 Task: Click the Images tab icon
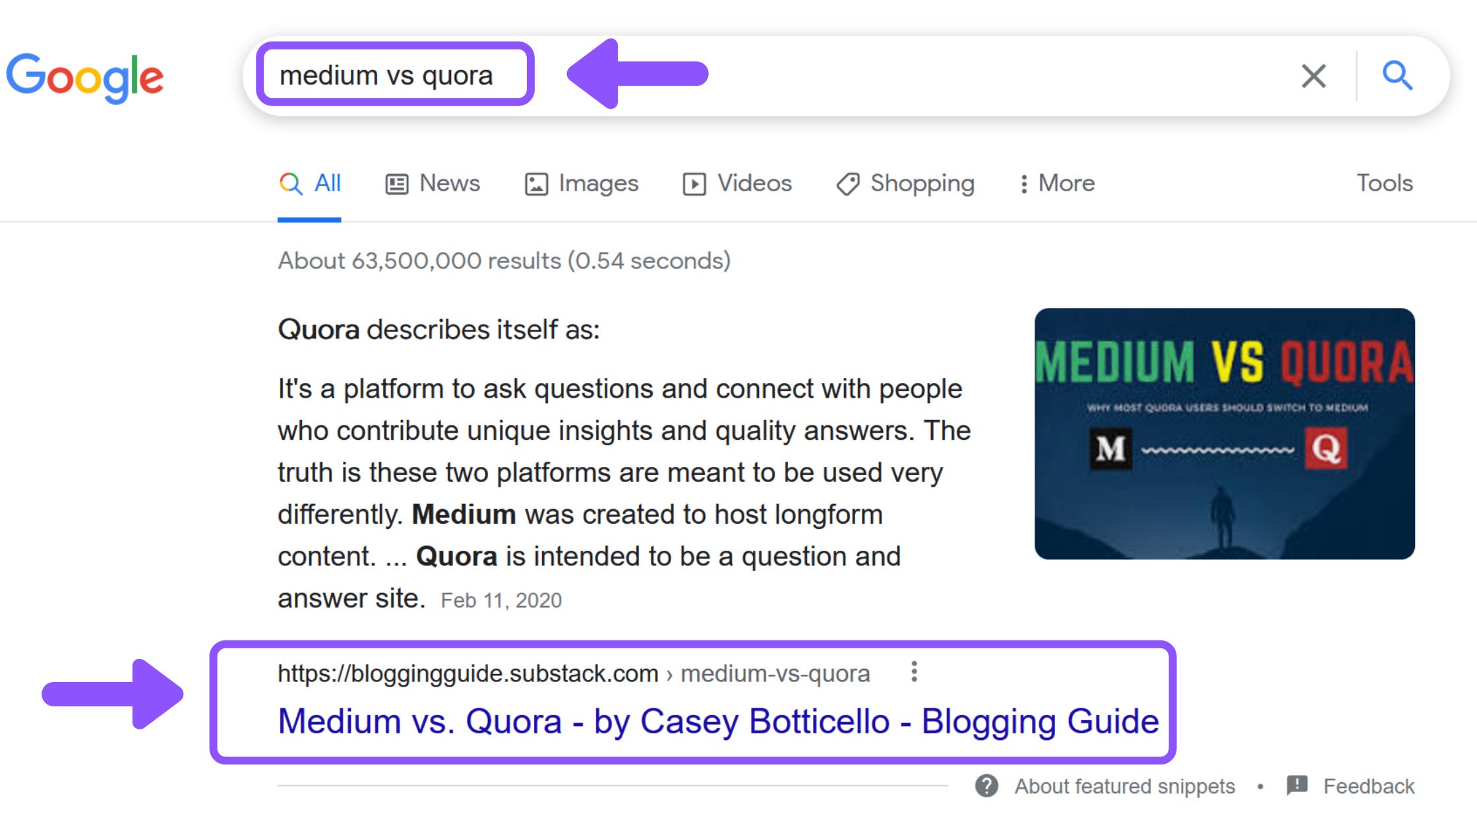[x=535, y=183]
